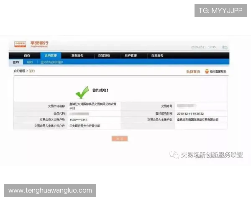Open the 首页 menu tab
The width and height of the screenshot is (251, 201).
pyautogui.click(x=27, y=55)
